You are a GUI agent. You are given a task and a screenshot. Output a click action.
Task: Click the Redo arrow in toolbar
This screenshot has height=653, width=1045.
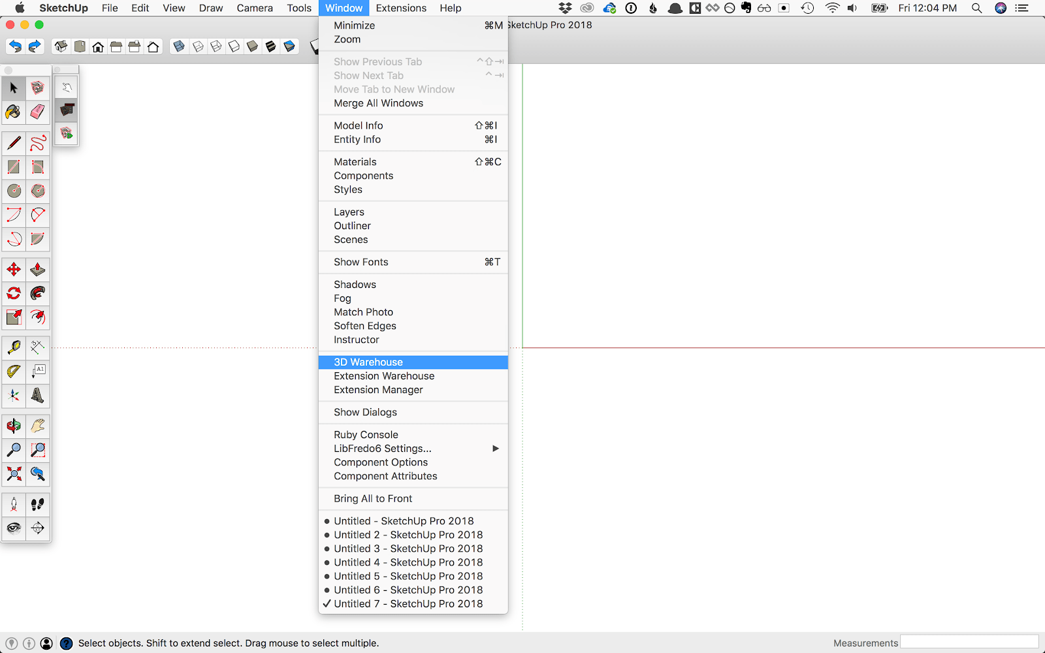[35, 46]
